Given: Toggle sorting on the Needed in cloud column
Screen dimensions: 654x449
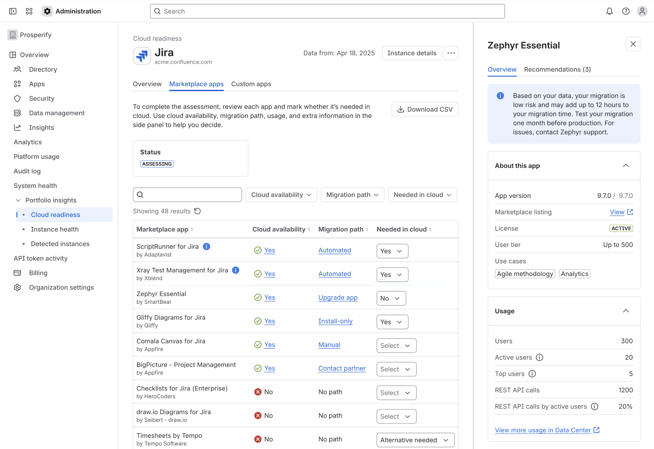Looking at the screenshot, I should [430, 229].
